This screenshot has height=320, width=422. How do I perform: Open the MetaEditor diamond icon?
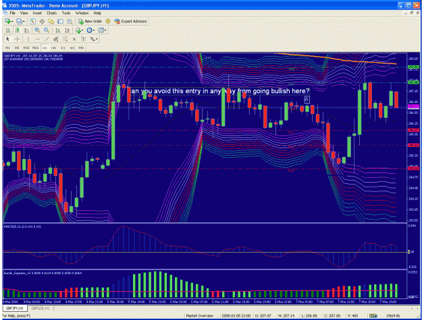[108, 21]
